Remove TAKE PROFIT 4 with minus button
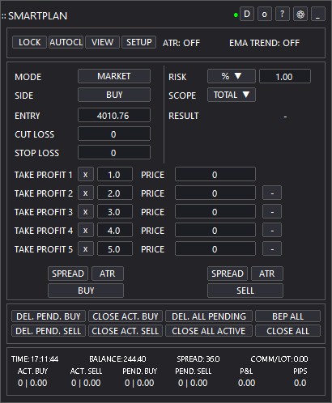The height and width of the screenshot is (403, 332). (272, 230)
